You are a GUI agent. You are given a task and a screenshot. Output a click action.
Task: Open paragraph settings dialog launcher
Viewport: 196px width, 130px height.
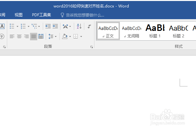[x=91, y=47]
